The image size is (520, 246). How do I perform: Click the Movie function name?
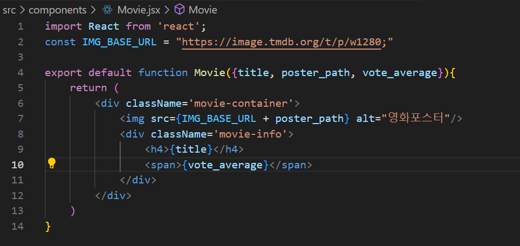click(210, 73)
